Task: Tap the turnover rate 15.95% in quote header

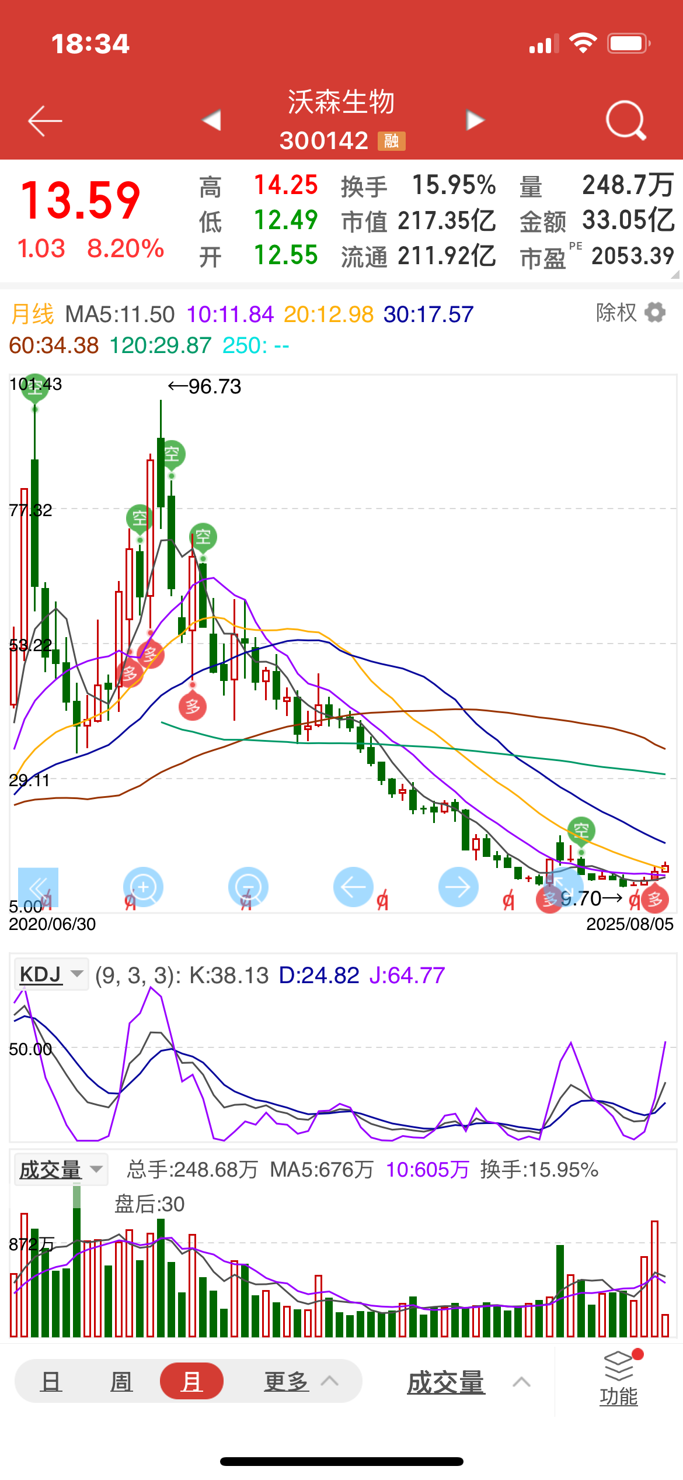Action: pos(454,185)
